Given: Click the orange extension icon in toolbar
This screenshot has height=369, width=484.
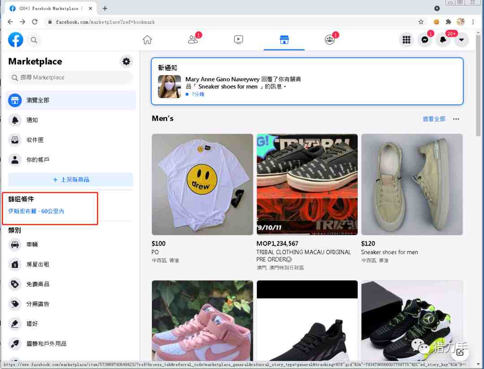Looking at the screenshot, I should (x=436, y=22).
